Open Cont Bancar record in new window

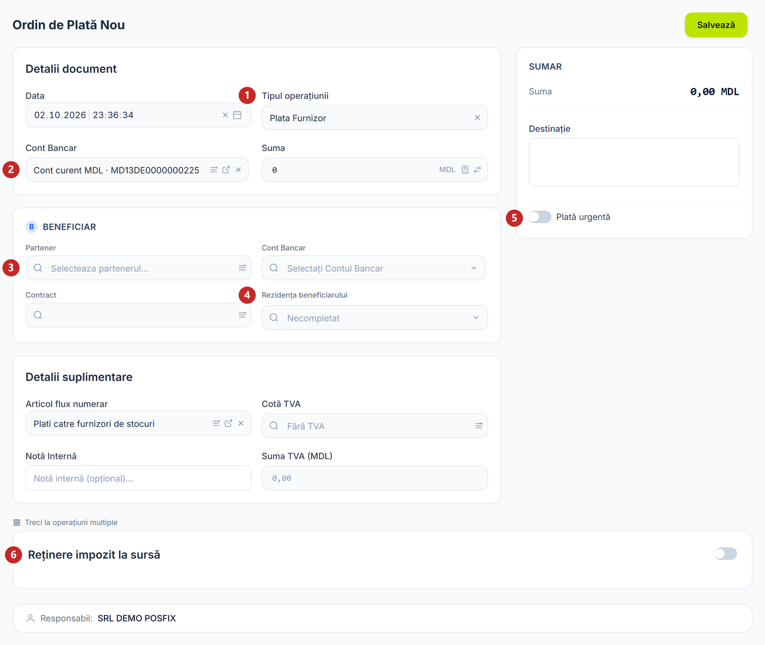pyautogui.click(x=226, y=169)
